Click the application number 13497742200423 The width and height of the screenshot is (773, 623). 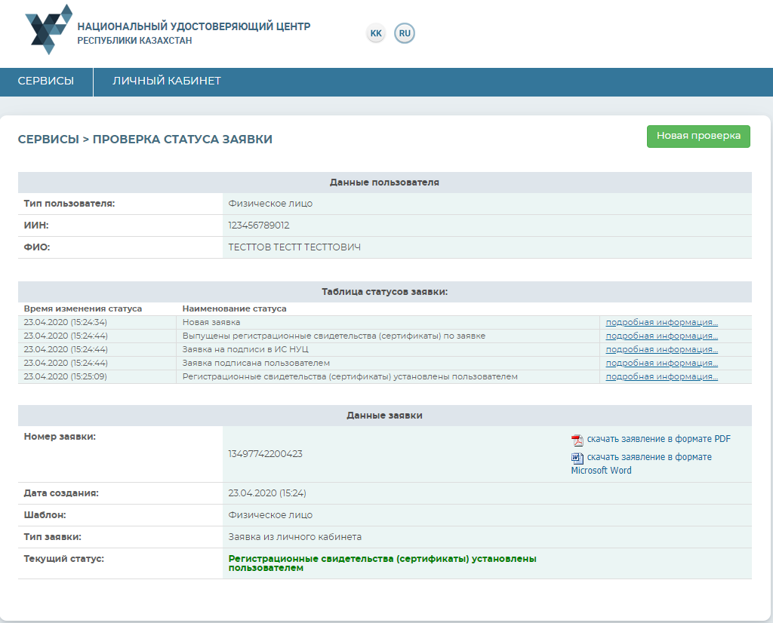click(265, 454)
